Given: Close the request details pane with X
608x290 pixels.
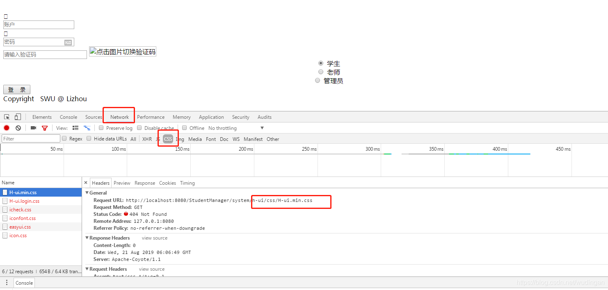Looking at the screenshot, I should click(x=86, y=183).
